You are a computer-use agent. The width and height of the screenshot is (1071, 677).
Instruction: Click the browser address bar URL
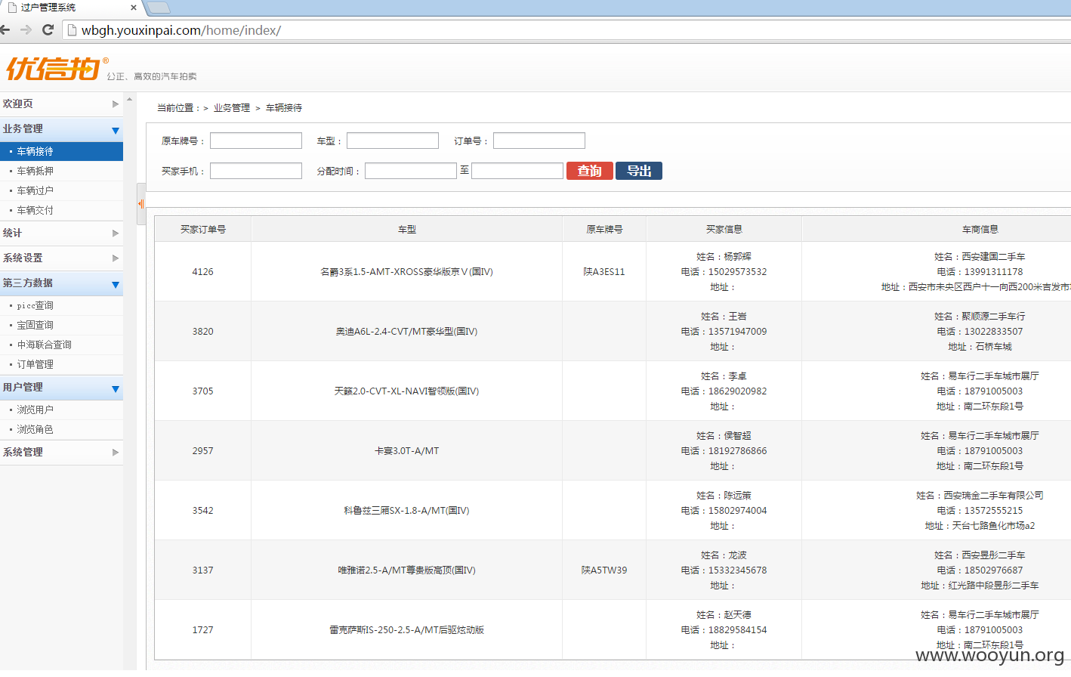(x=181, y=30)
